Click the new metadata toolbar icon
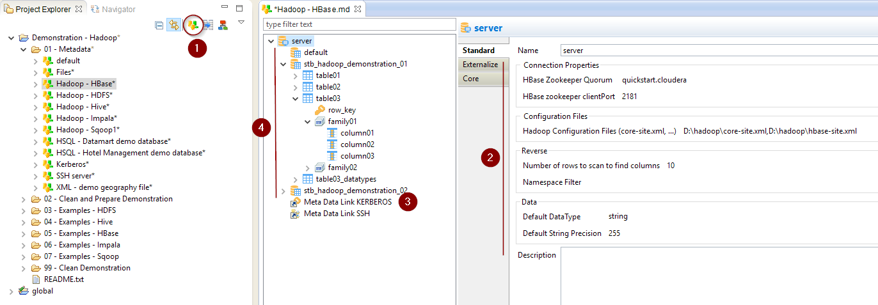This screenshot has height=305, width=878. pos(193,25)
